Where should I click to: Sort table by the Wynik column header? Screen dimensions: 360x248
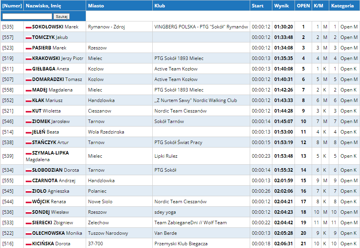pos(281,6)
